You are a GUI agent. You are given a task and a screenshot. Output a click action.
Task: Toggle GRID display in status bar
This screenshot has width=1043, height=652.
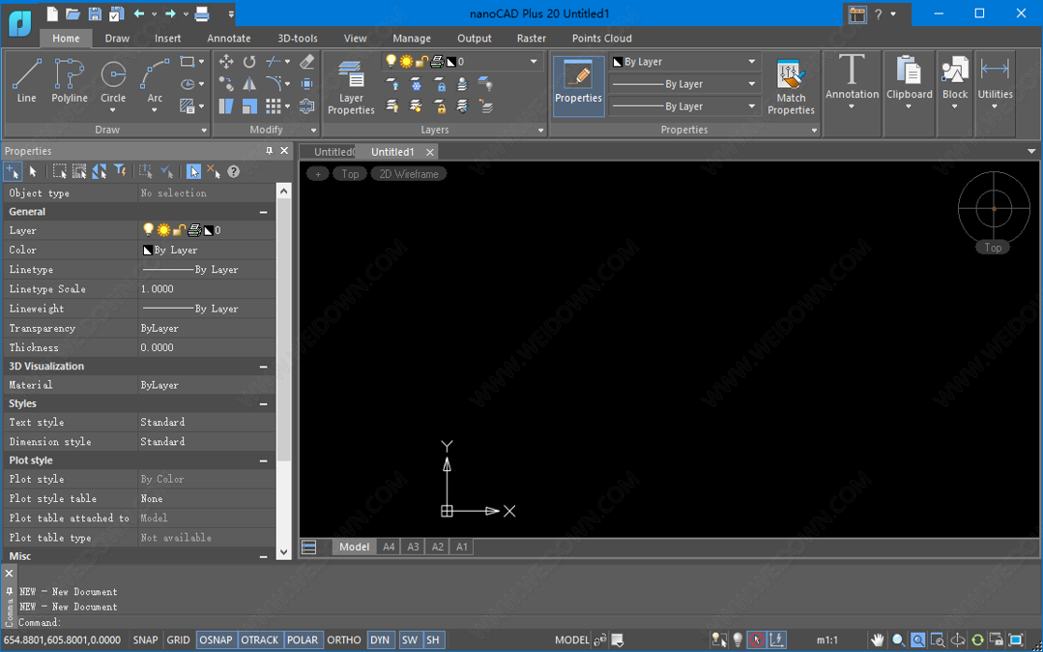pos(178,640)
